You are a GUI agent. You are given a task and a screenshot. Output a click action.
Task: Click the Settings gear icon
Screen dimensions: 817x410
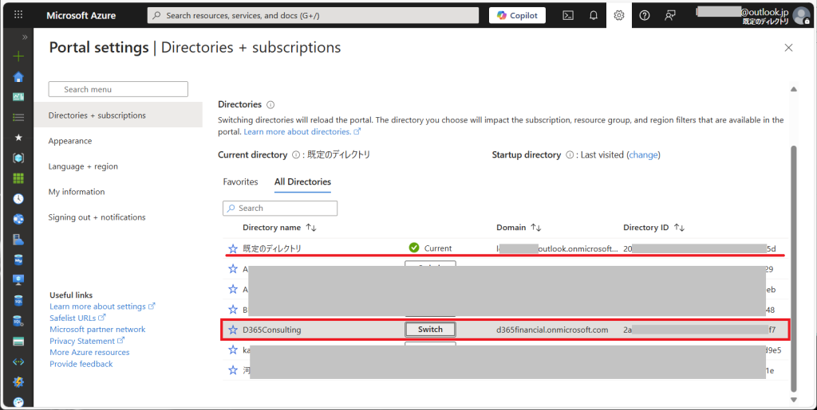tap(619, 15)
